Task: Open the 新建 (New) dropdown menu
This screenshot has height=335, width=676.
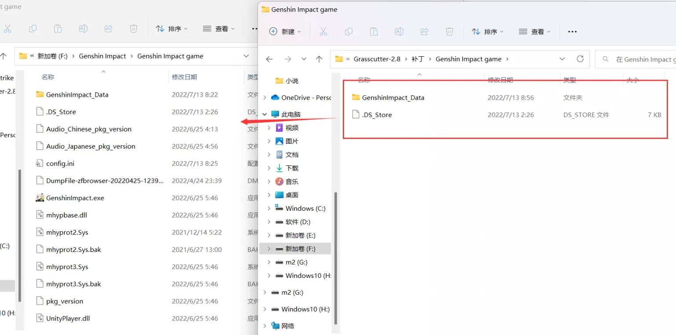Action: (x=285, y=32)
